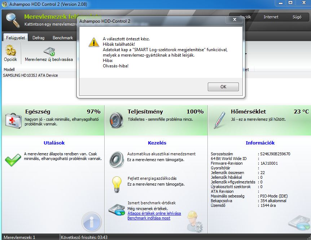Image resolution: width=311 pixels, height=240 pixels.
Task: Click the Utalások section heading
Action: click(54, 143)
